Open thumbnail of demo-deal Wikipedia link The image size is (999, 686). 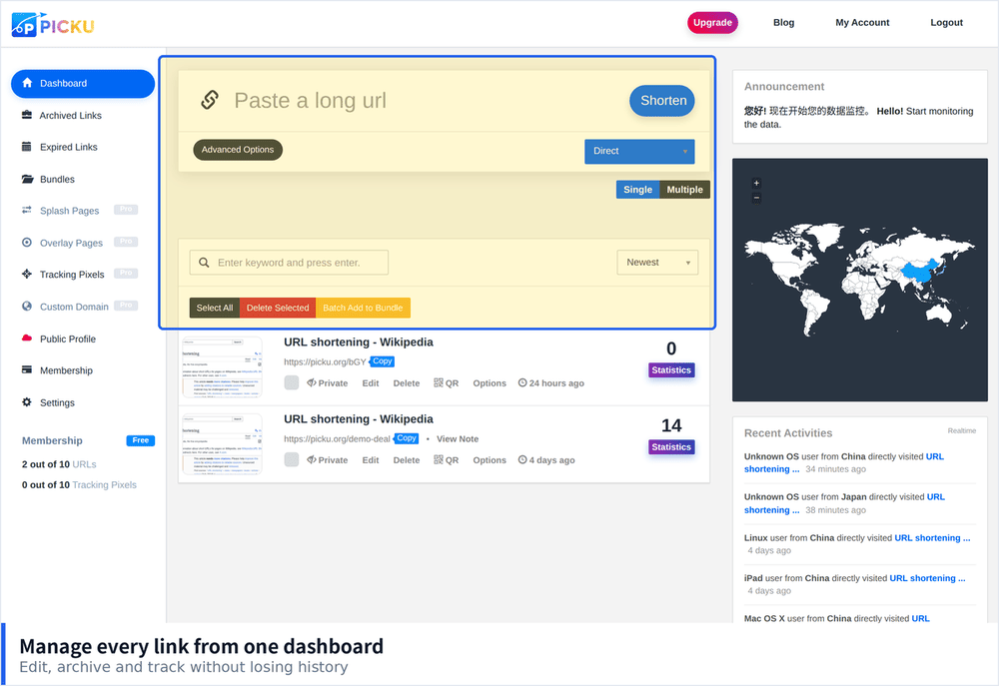pos(222,444)
